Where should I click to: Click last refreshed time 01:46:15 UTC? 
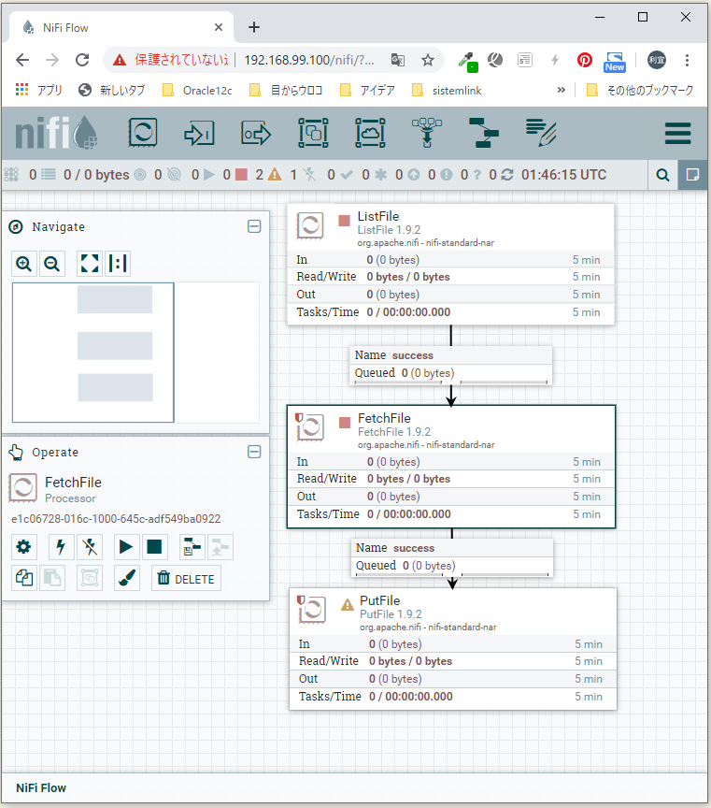563,175
